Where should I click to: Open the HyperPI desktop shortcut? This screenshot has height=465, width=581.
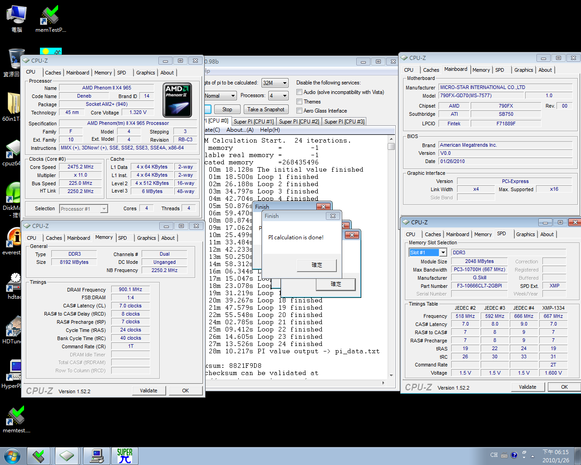pyautogui.click(x=11, y=375)
